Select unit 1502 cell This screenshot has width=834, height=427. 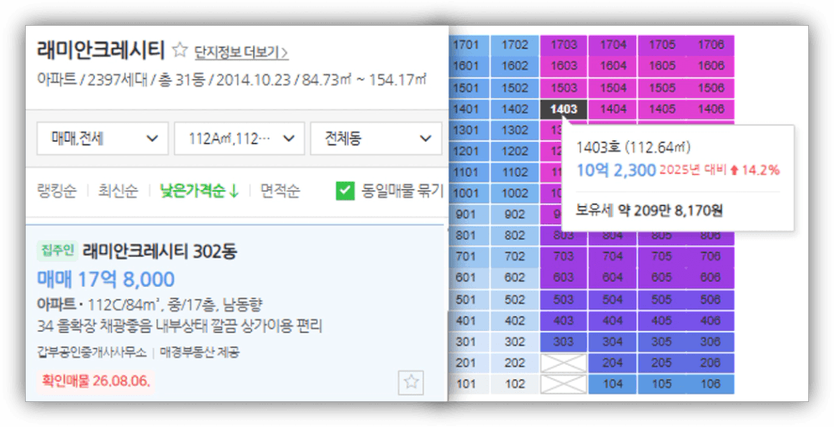[514, 88]
